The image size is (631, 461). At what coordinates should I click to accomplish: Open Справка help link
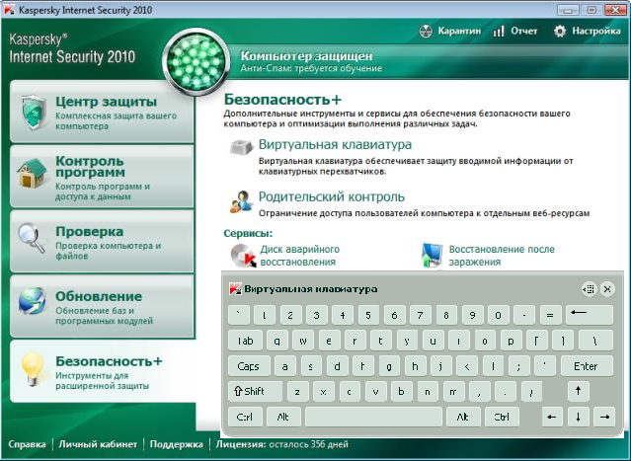[27, 444]
